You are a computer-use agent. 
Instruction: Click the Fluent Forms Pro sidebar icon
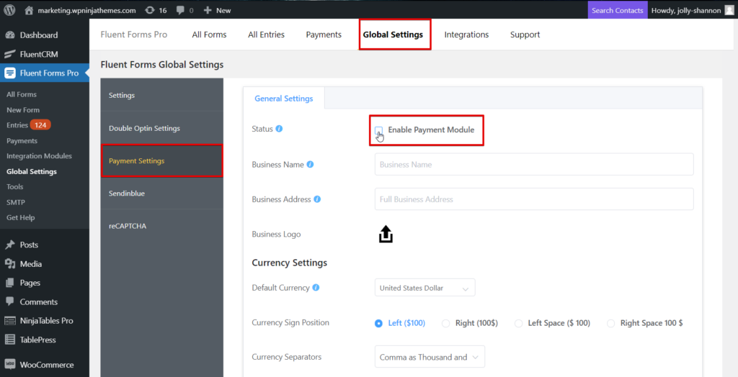tap(10, 73)
